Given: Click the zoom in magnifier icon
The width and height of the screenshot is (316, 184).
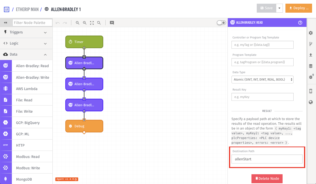Looking at the screenshot, I should click(85, 23).
